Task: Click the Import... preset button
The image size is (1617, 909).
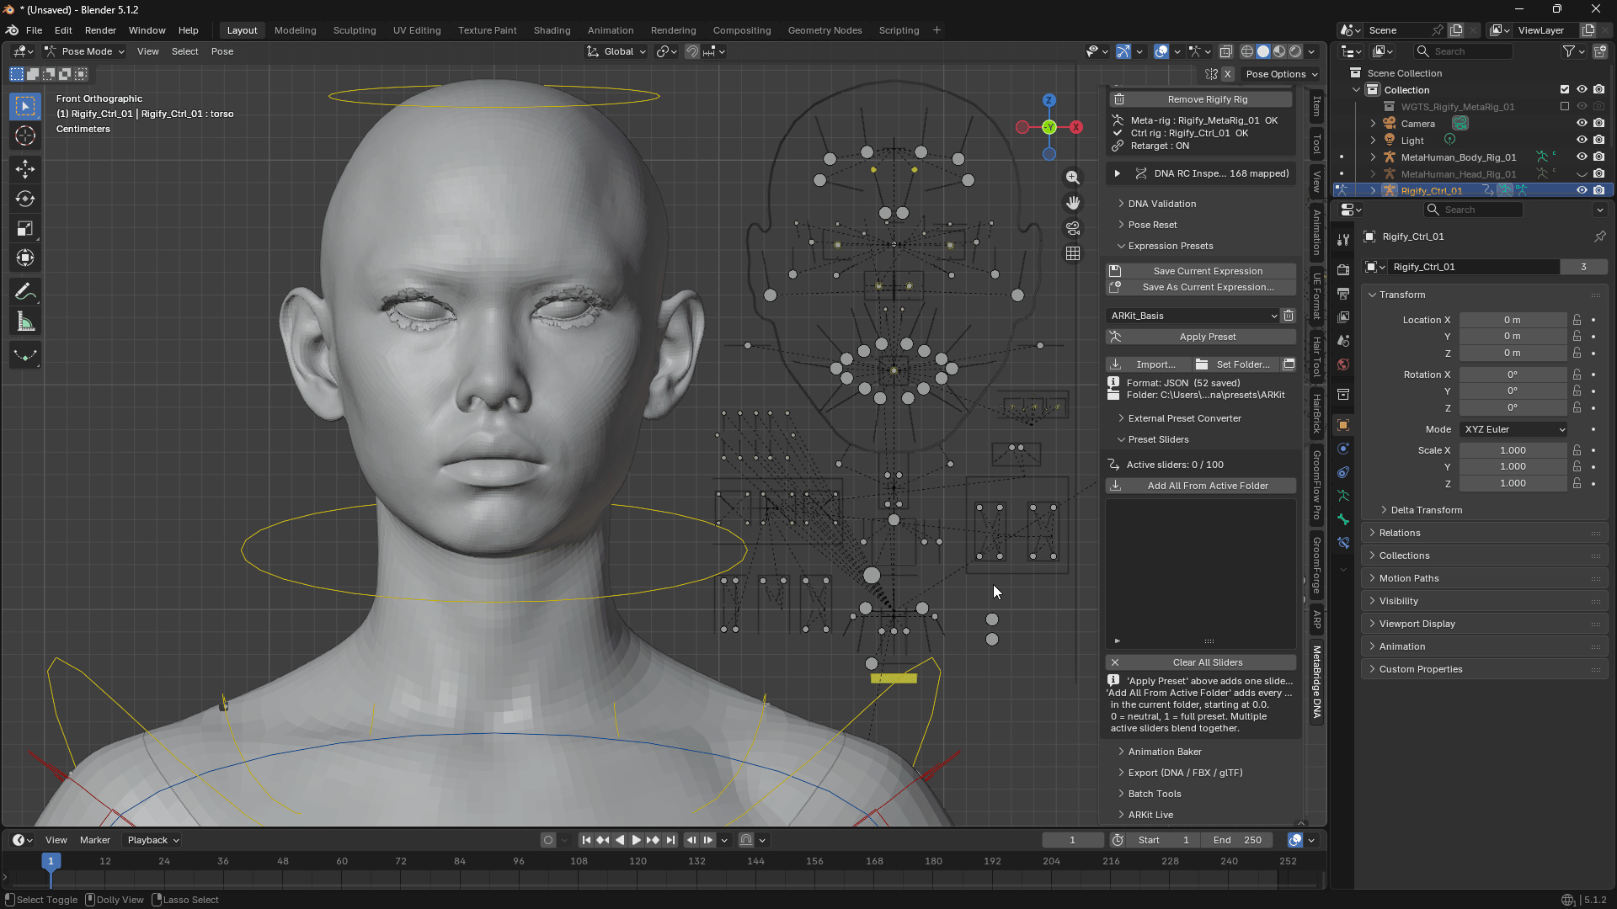Action: (x=1147, y=364)
